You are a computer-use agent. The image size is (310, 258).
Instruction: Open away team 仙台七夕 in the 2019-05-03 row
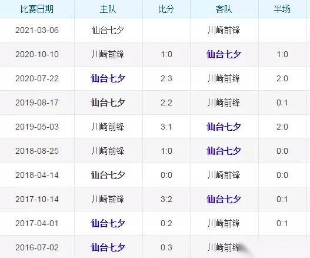[224, 127]
